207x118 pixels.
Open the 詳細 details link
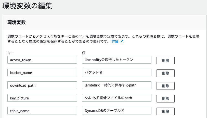pos(115,41)
